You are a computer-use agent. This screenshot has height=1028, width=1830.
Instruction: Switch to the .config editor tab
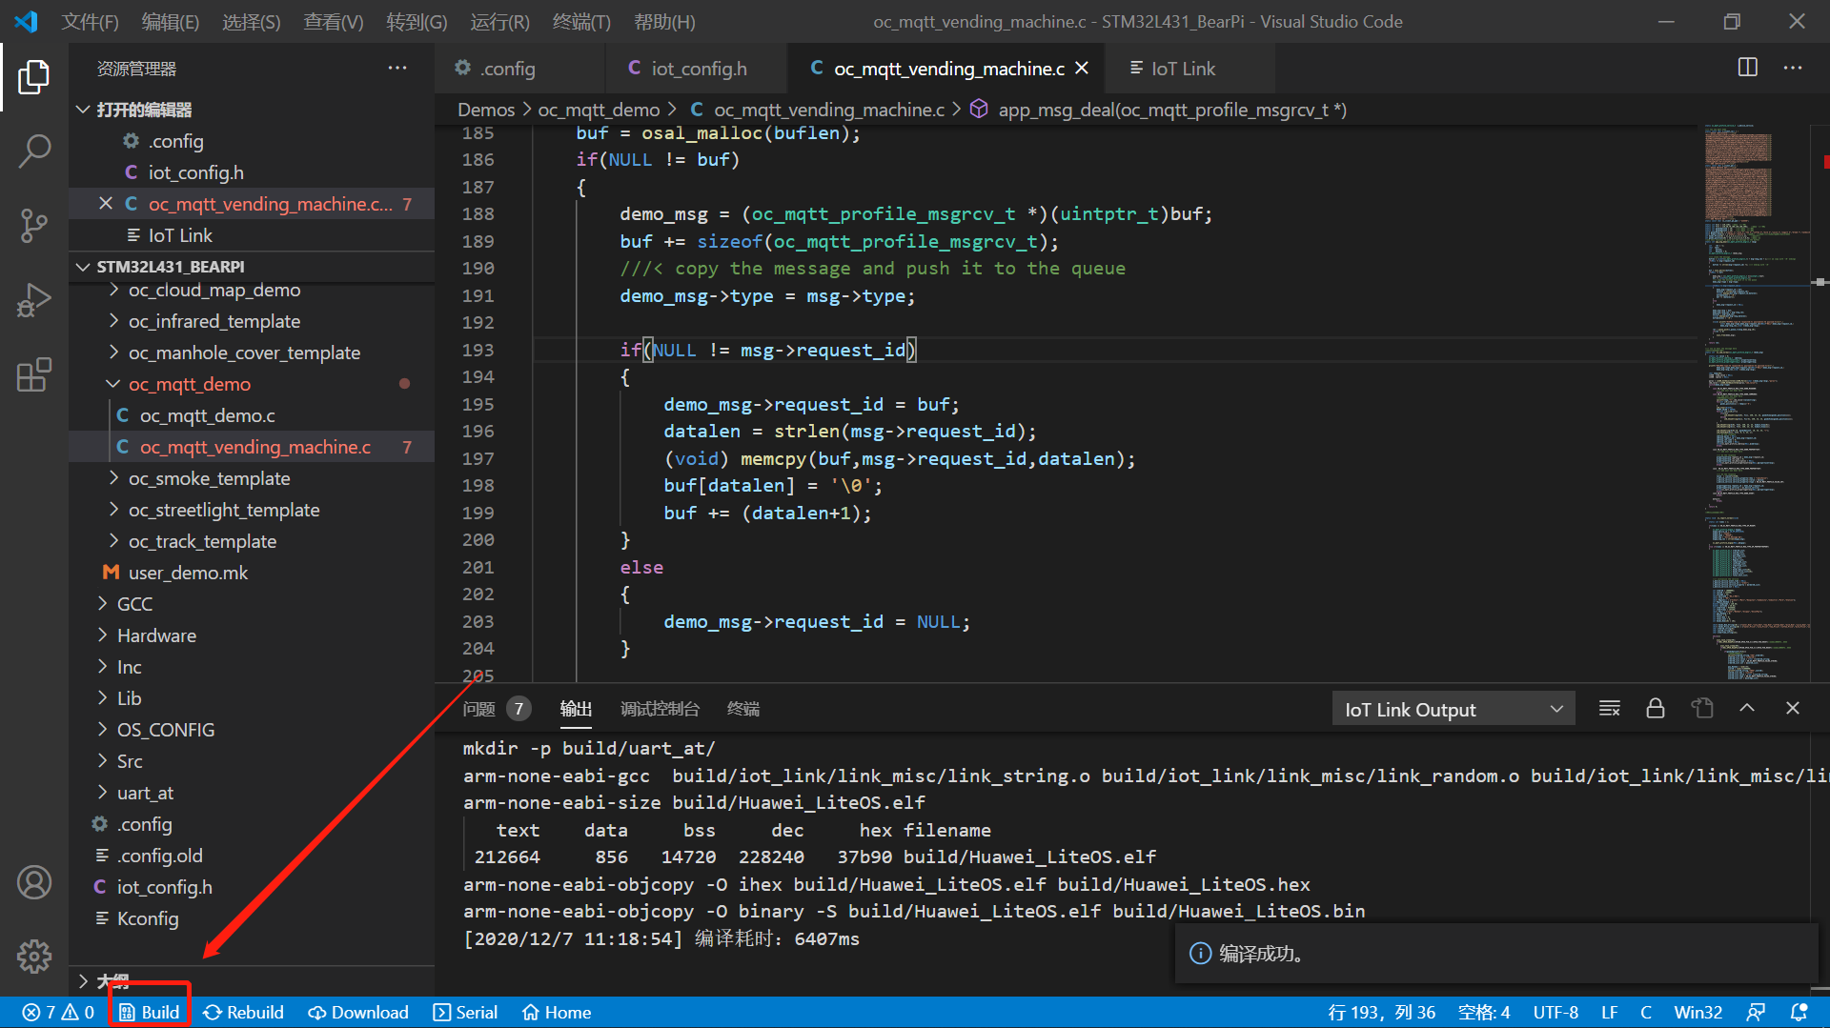(520, 69)
